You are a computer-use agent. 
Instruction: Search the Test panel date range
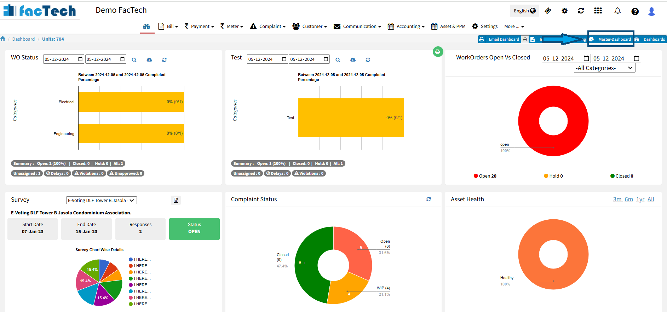(338, 60)
